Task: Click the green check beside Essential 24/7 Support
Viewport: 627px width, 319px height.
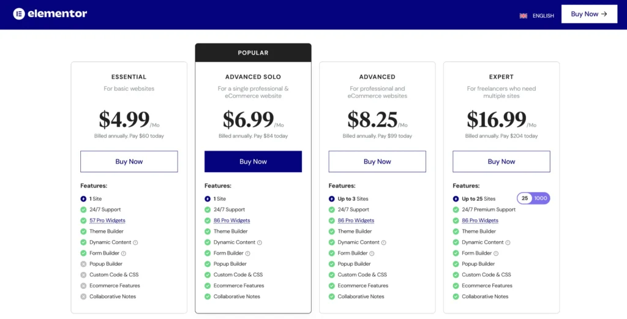Action: [83, 209]
